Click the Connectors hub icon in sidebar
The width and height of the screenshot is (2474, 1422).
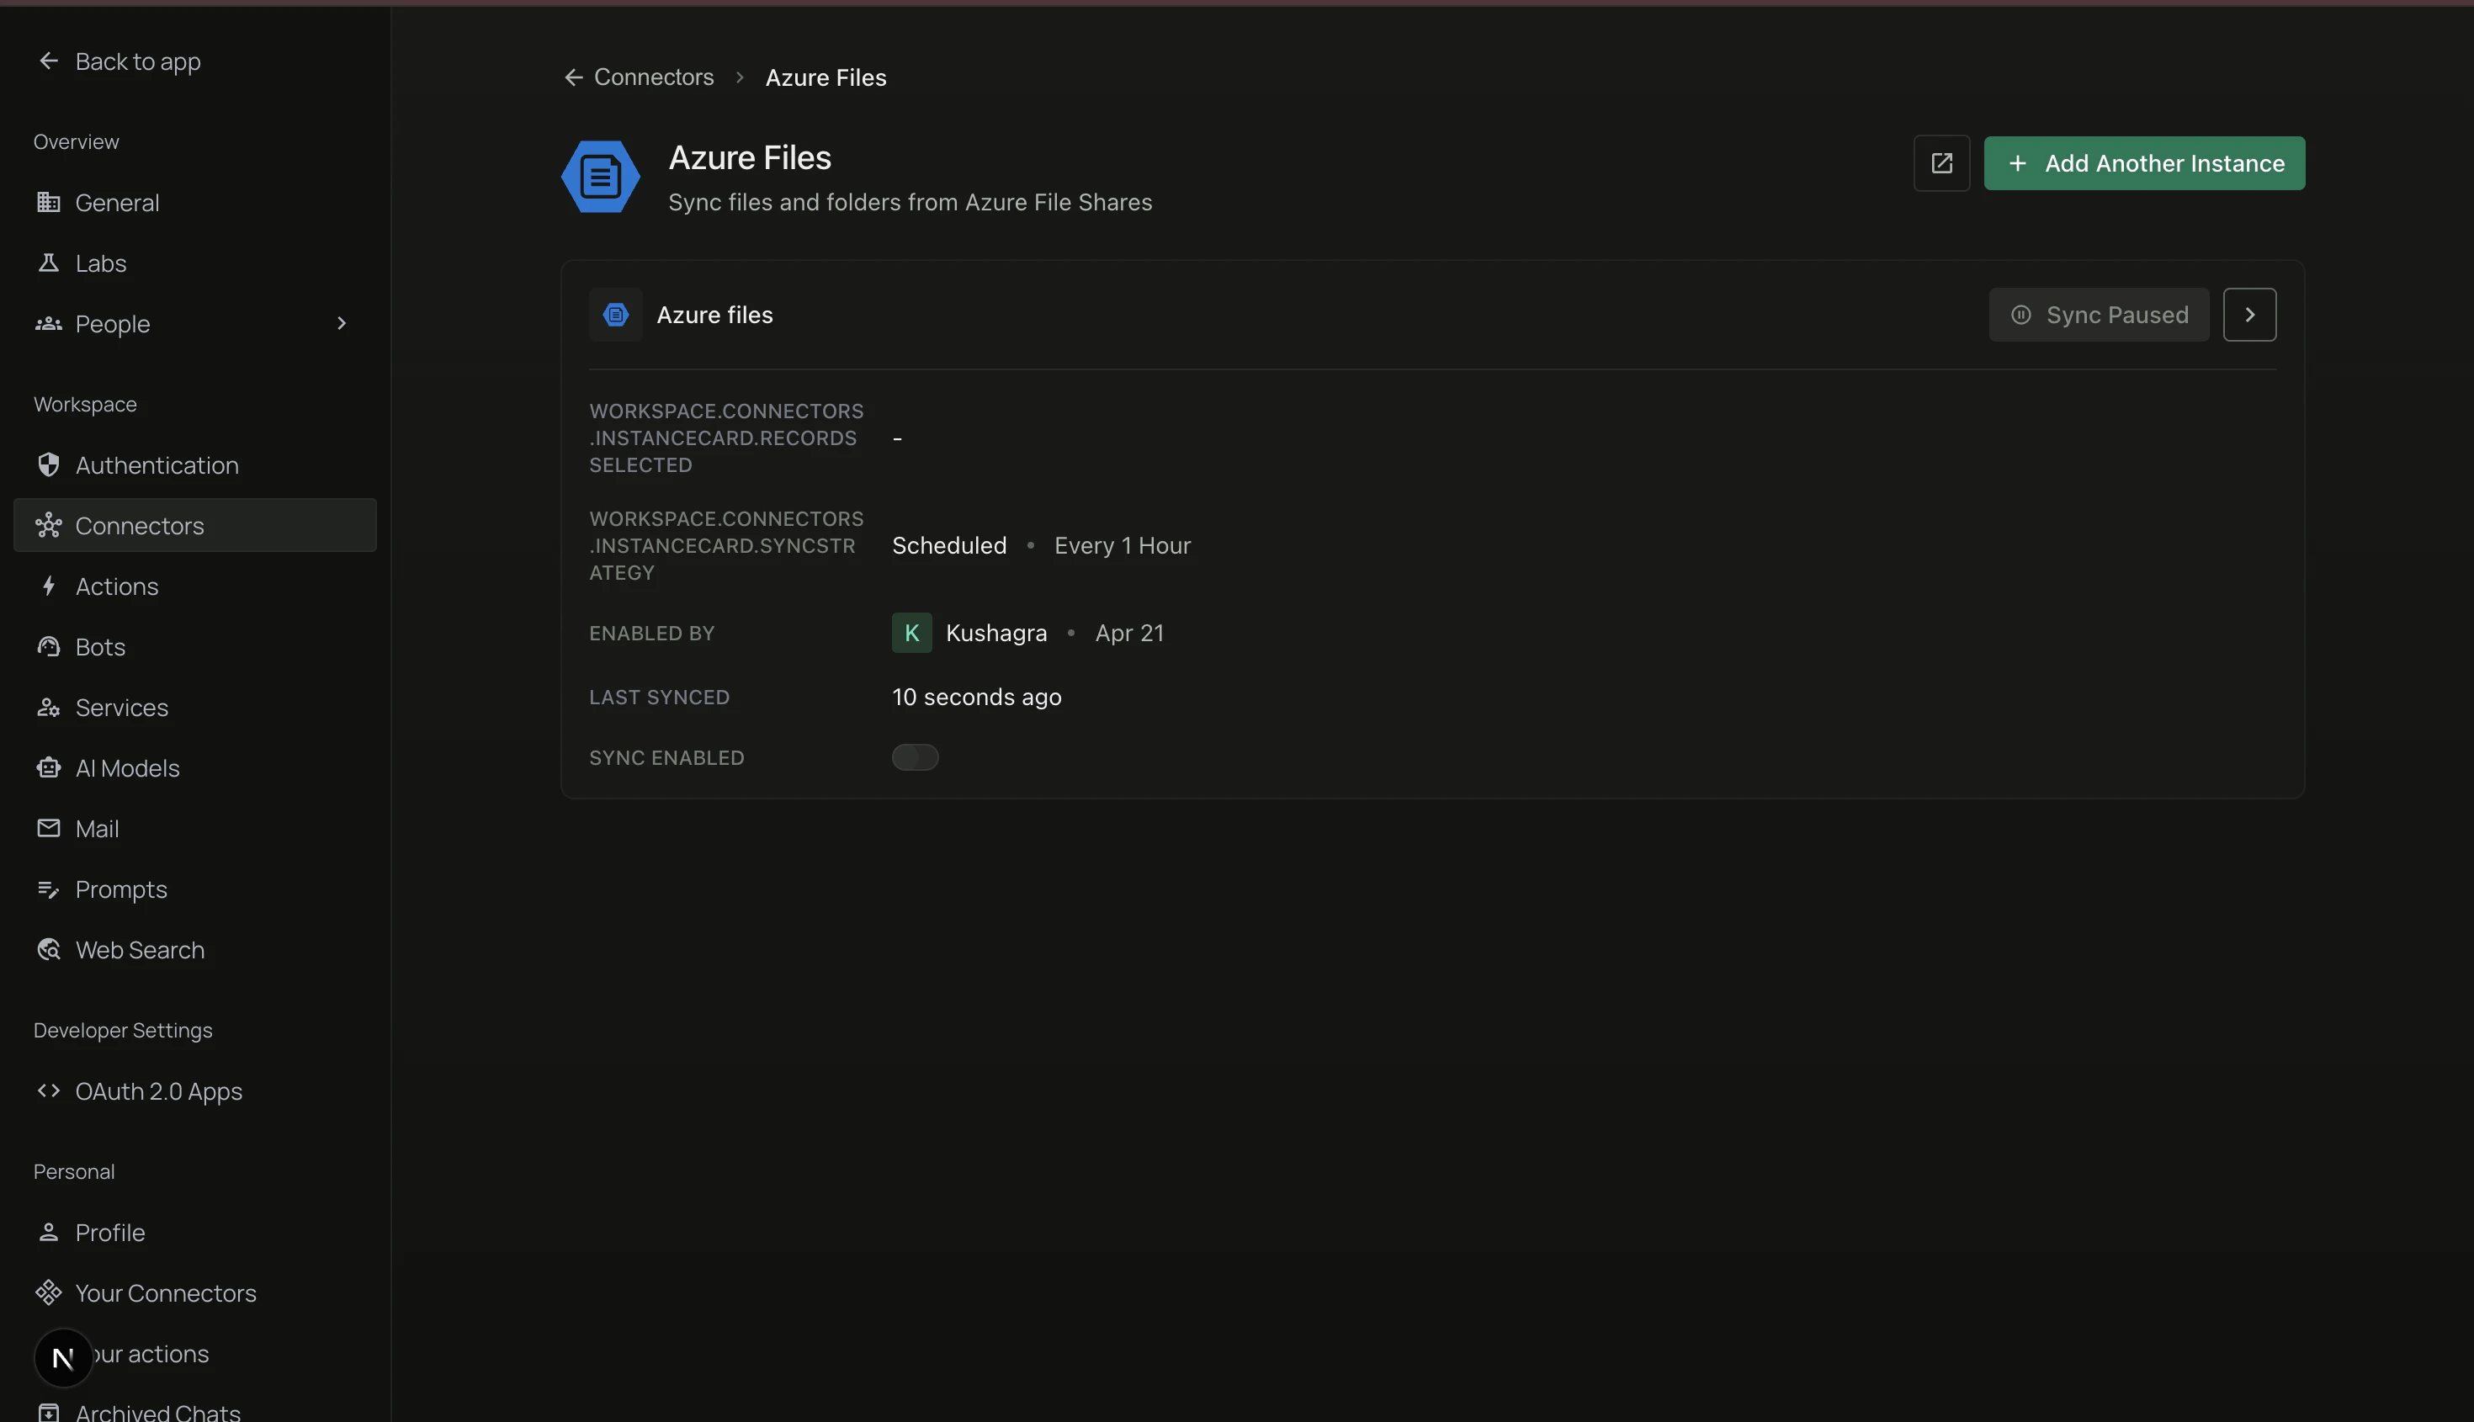coord(49,525)
